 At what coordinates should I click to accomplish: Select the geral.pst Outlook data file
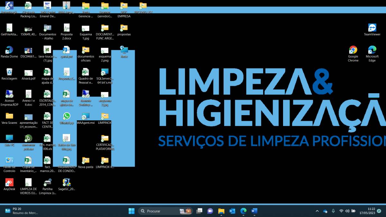pyautogui.click(x=67, y=52)
